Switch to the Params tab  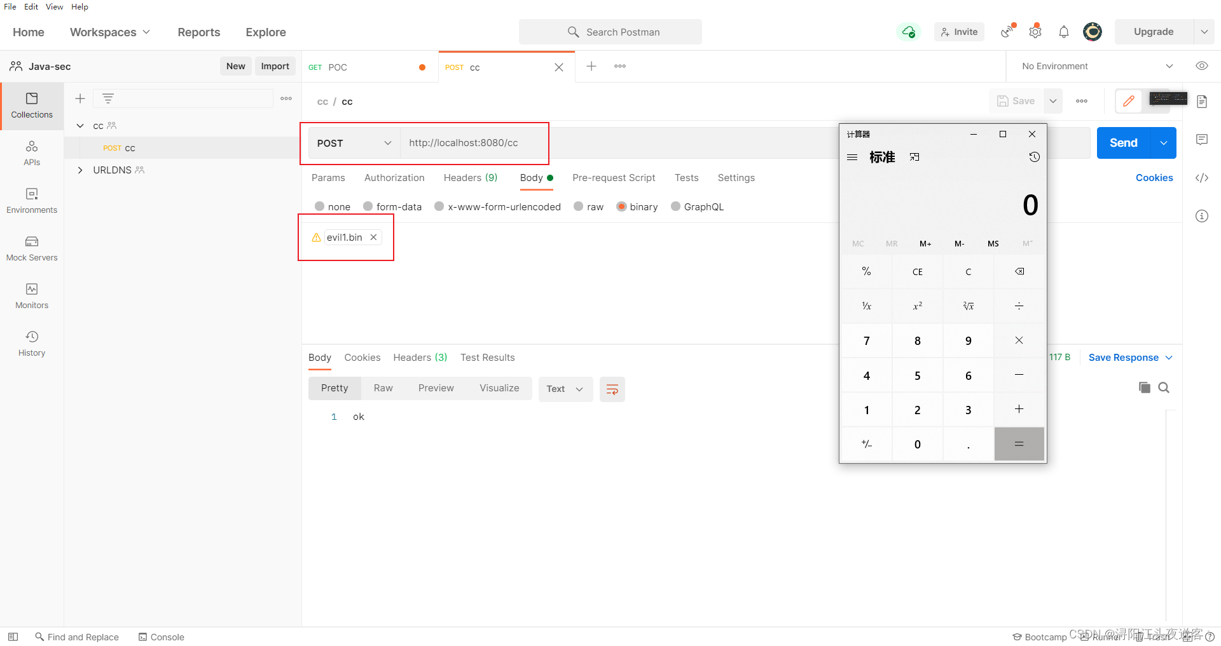coord(328,178)
